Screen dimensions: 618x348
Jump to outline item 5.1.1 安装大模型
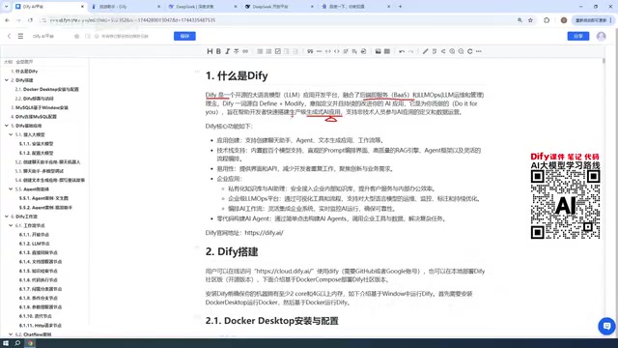36,144
